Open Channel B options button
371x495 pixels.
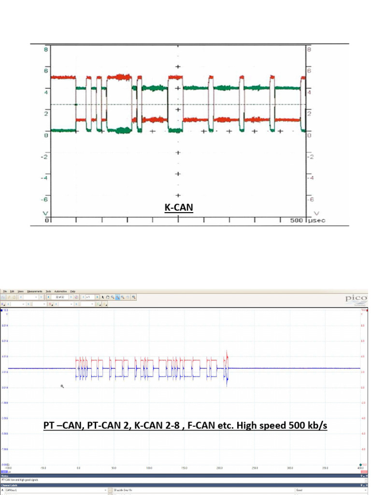(50, 304)
